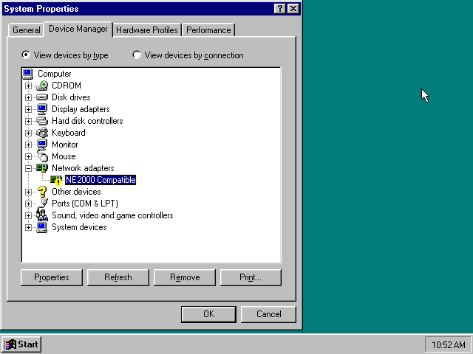Viewport: 473px width, 354px height.
Task: Dismiss dialog with Cancel button
Action: click(x=268, y=314)
